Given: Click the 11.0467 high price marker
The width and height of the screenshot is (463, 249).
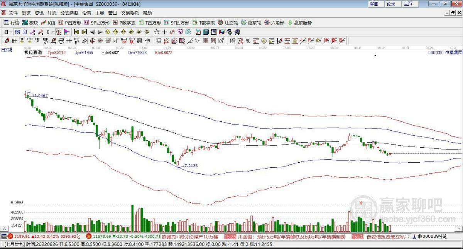Looking at the screenshot, I should (x=40, y=96).
